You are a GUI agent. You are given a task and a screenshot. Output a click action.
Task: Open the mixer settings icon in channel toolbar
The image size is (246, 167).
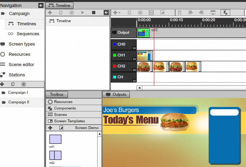tap(151, 13)
